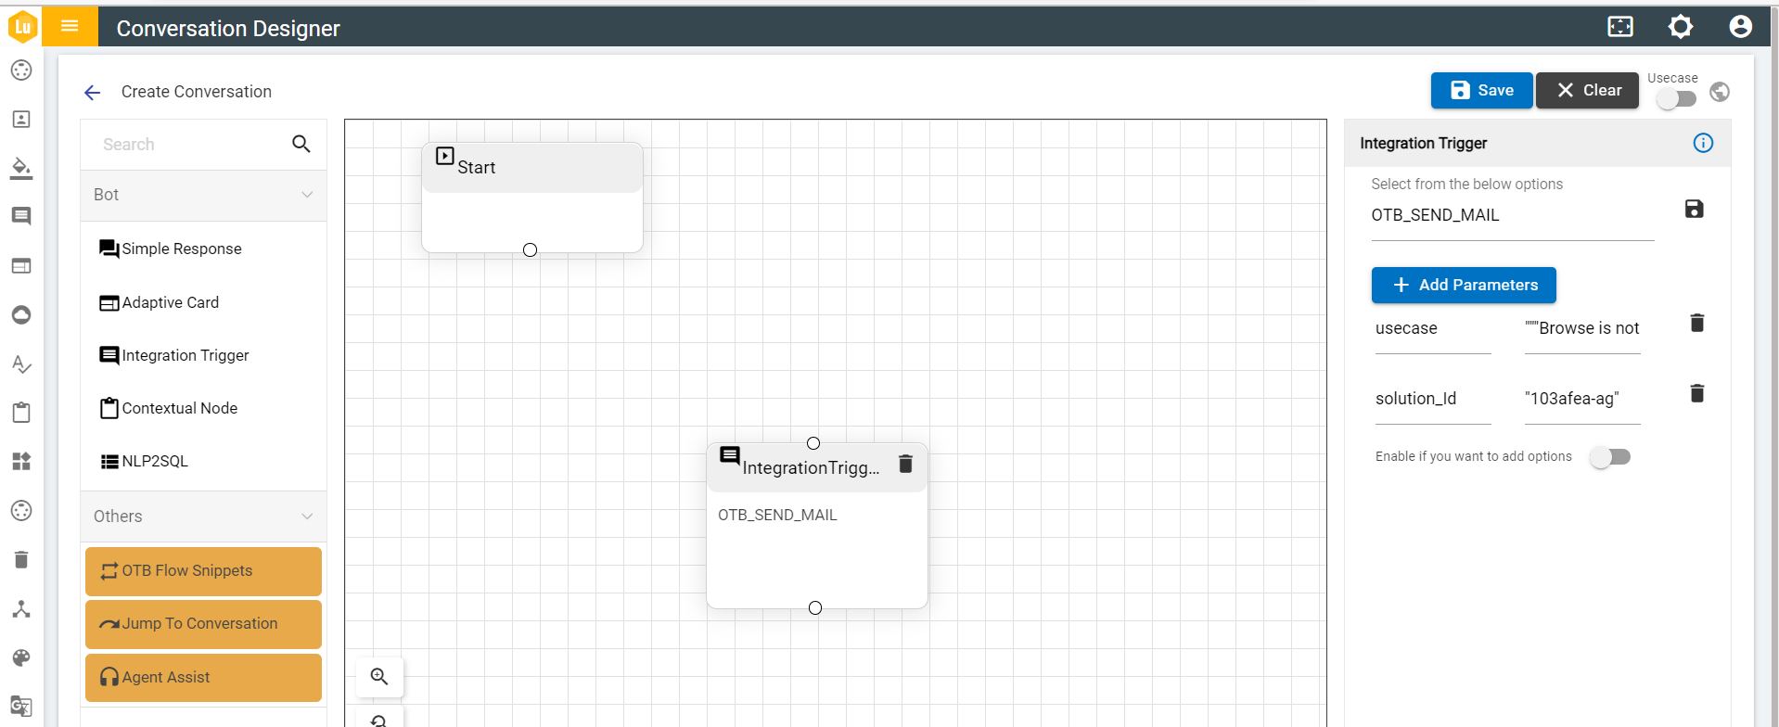Screen dimensions: 1779x727
Task: Click the zoom in magnifier on canvas
Action: [x=379, y=677]
